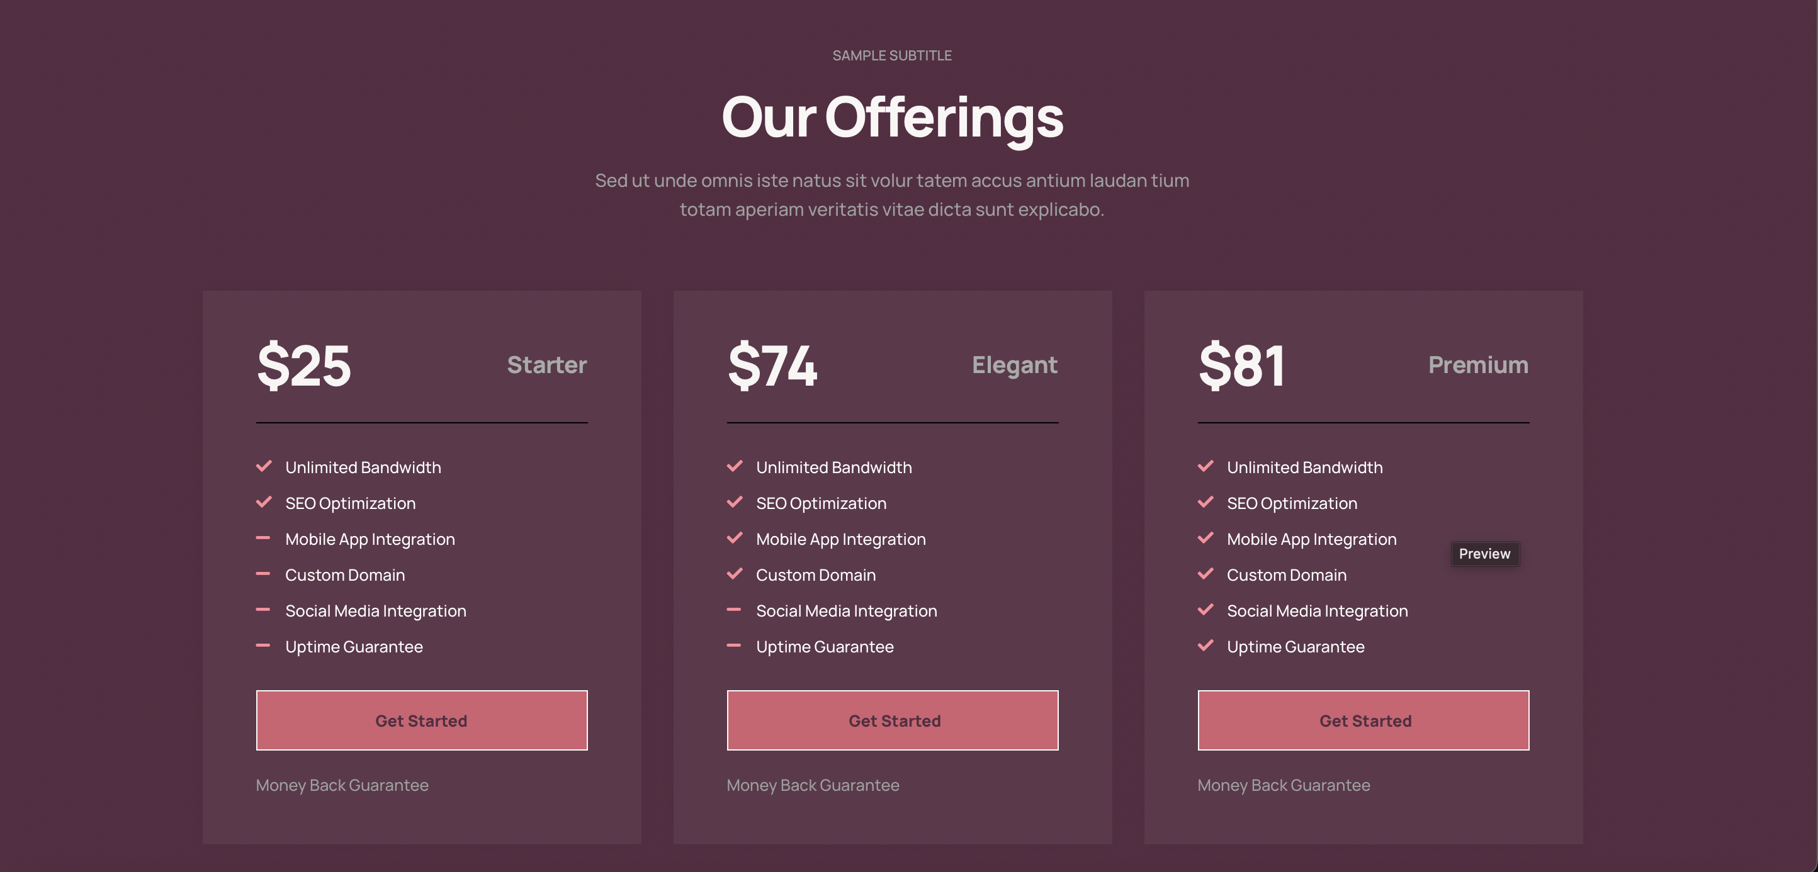1818x872 pixels.
Task: Toggle the Custom Domain dash in Starter plan
Action: (x=264, y=574)
